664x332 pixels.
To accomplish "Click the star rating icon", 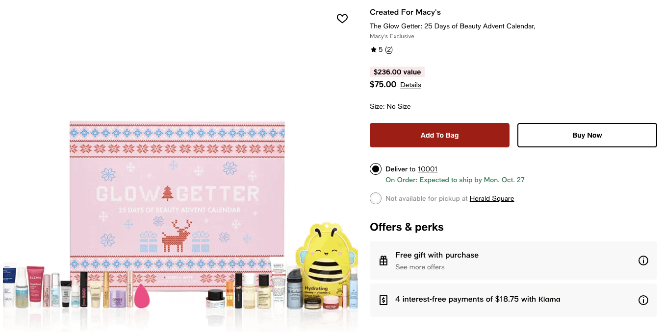I will (x=374, y=49).
